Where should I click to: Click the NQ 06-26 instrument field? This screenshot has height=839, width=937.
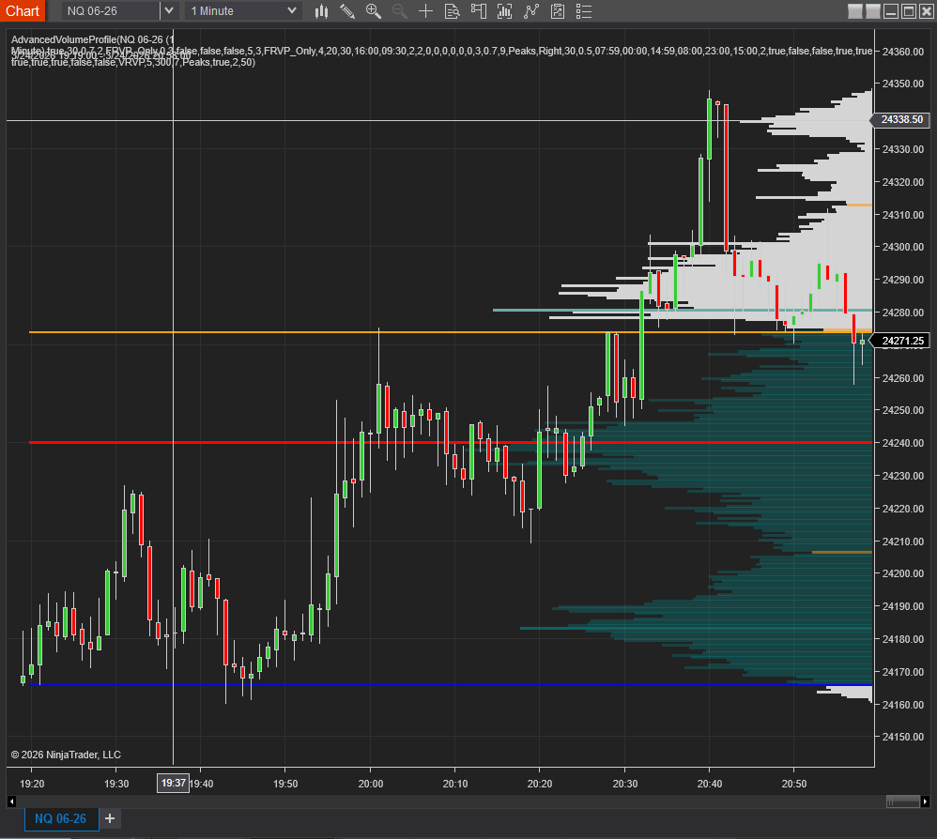[111, 10]
